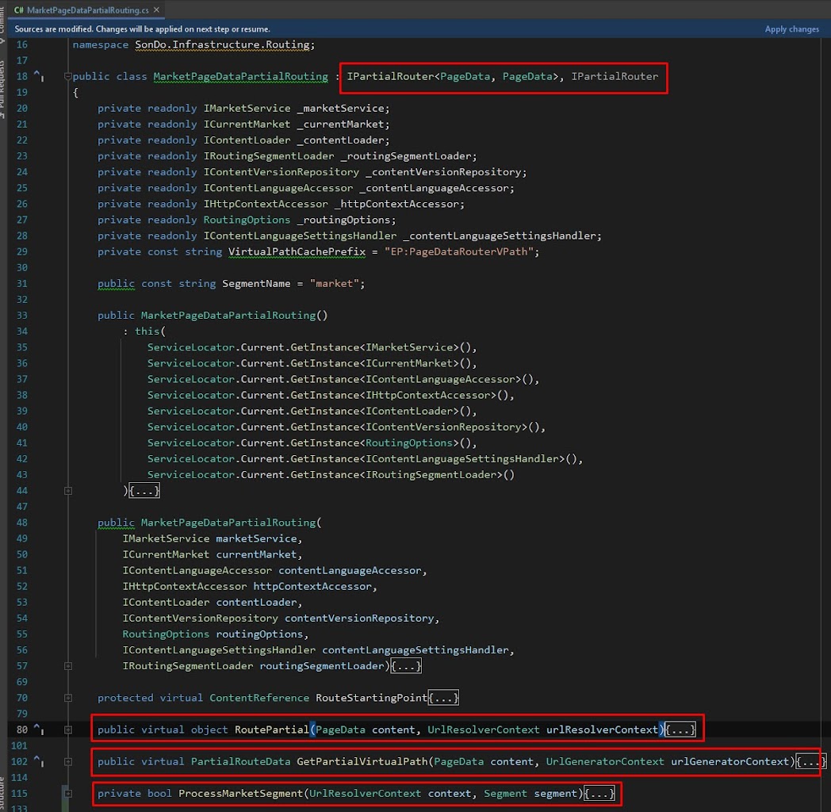The width and height of the screenshot is (831, 812).
Task: Expand the collapsed {...} after RouteStartingPoint
Action: click(x=443, y=698)
